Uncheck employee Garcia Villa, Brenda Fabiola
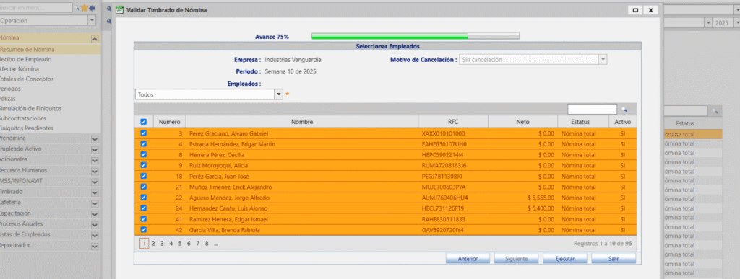 (x=144, y=229)
